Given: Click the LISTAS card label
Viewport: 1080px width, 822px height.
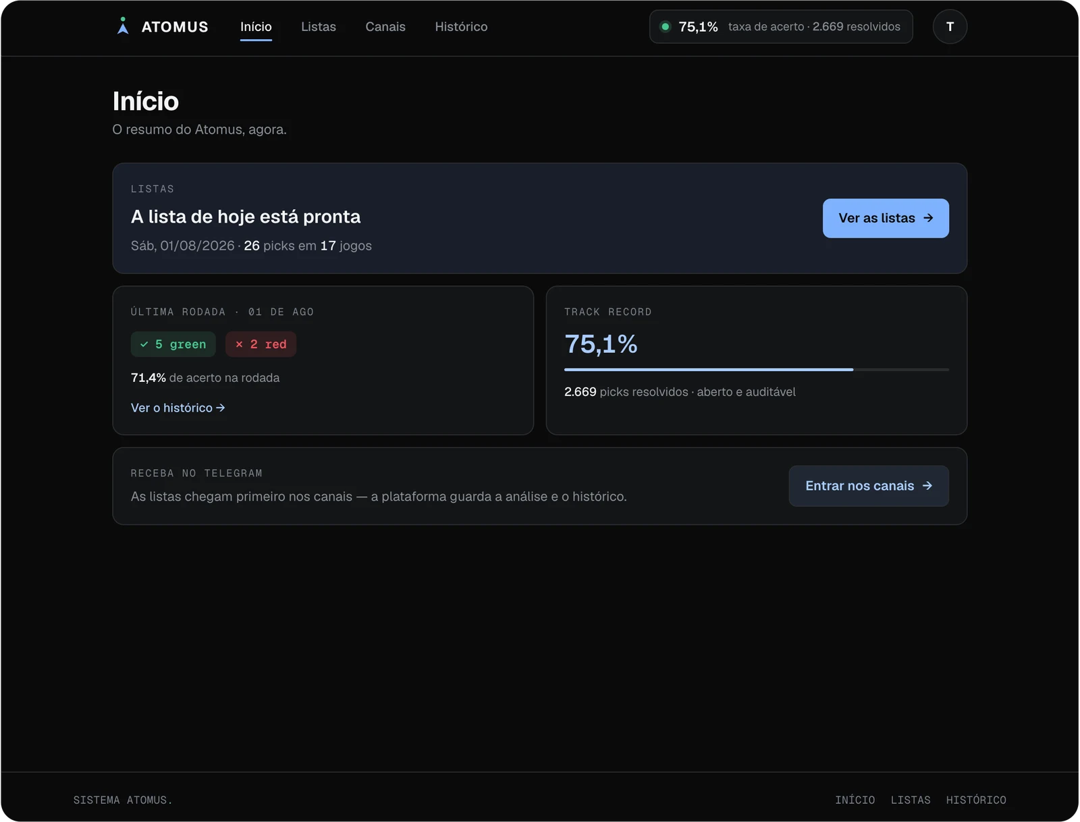Looking at the screenshot, I should (x=153, y=189).
